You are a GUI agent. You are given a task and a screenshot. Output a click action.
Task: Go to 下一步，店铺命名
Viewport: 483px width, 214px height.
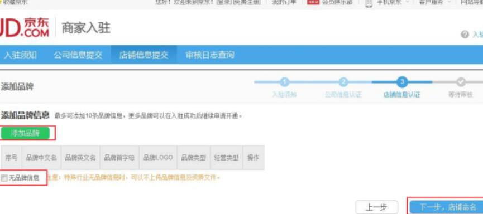[448, 207]
